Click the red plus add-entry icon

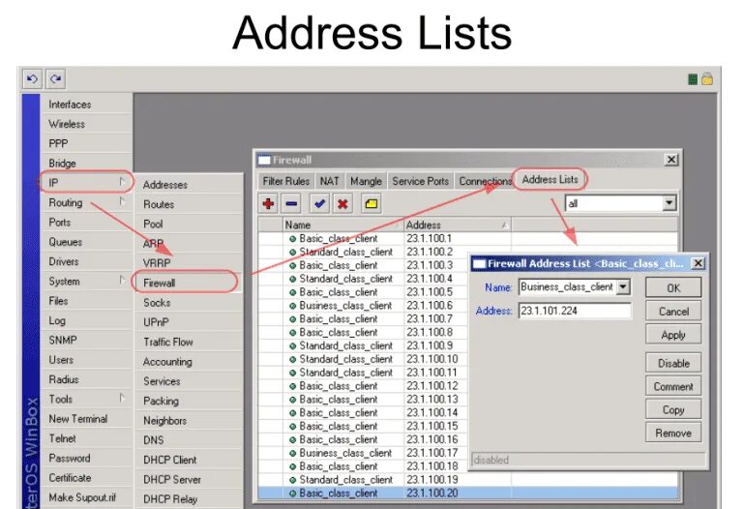point(268,204)
